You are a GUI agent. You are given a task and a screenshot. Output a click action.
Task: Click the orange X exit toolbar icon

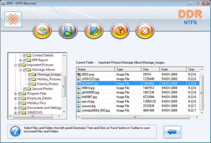(145, 31)
